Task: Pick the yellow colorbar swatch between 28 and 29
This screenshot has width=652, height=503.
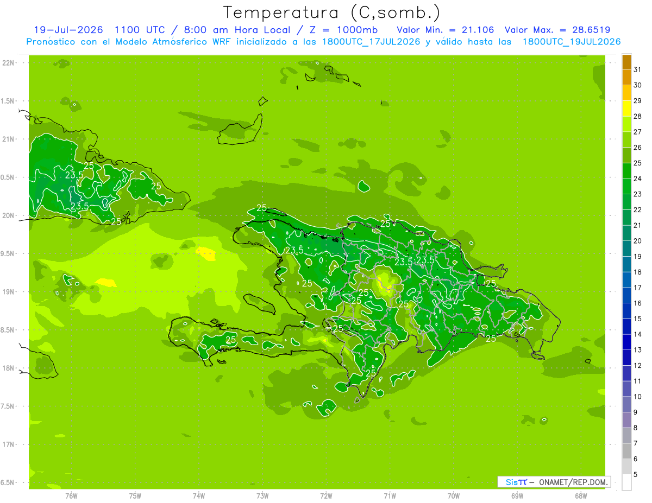Action: [x=626, y=109]
